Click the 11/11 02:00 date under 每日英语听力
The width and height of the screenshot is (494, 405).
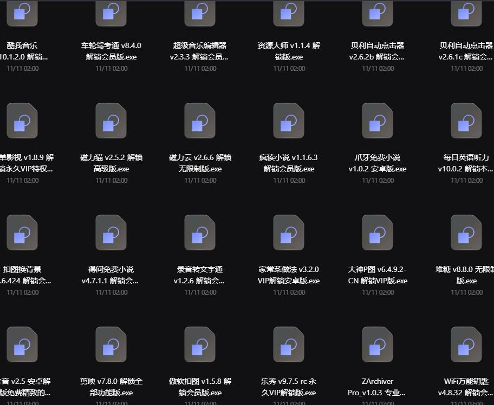point(467,181)
